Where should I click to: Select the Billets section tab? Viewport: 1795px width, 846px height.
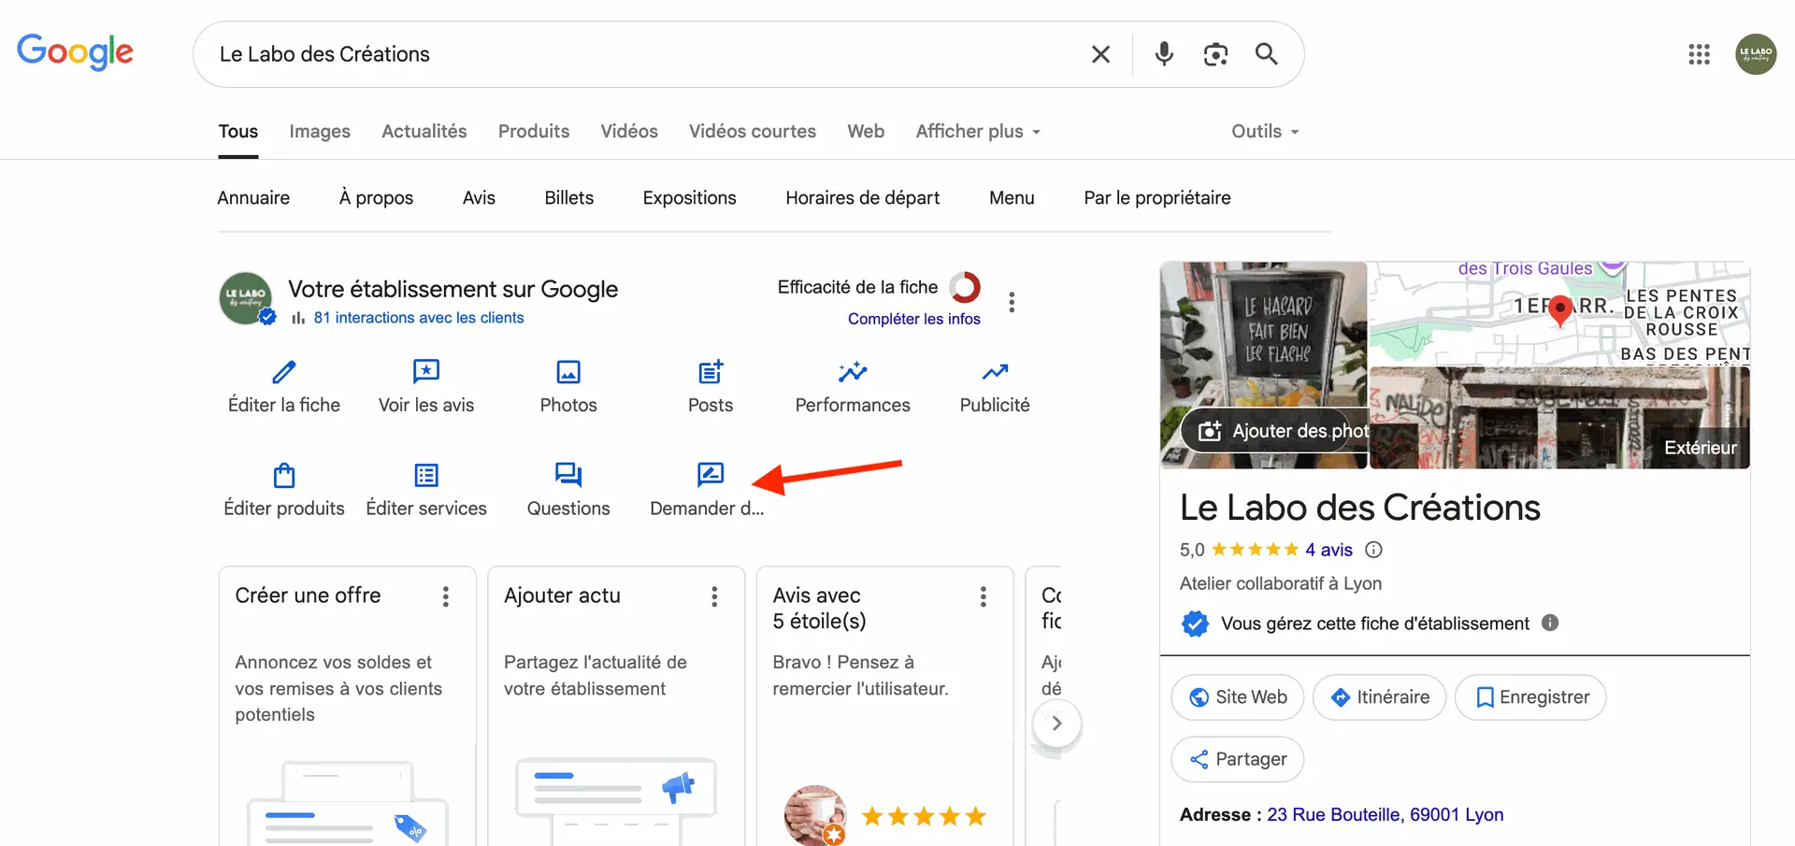[x=569, y=197]
